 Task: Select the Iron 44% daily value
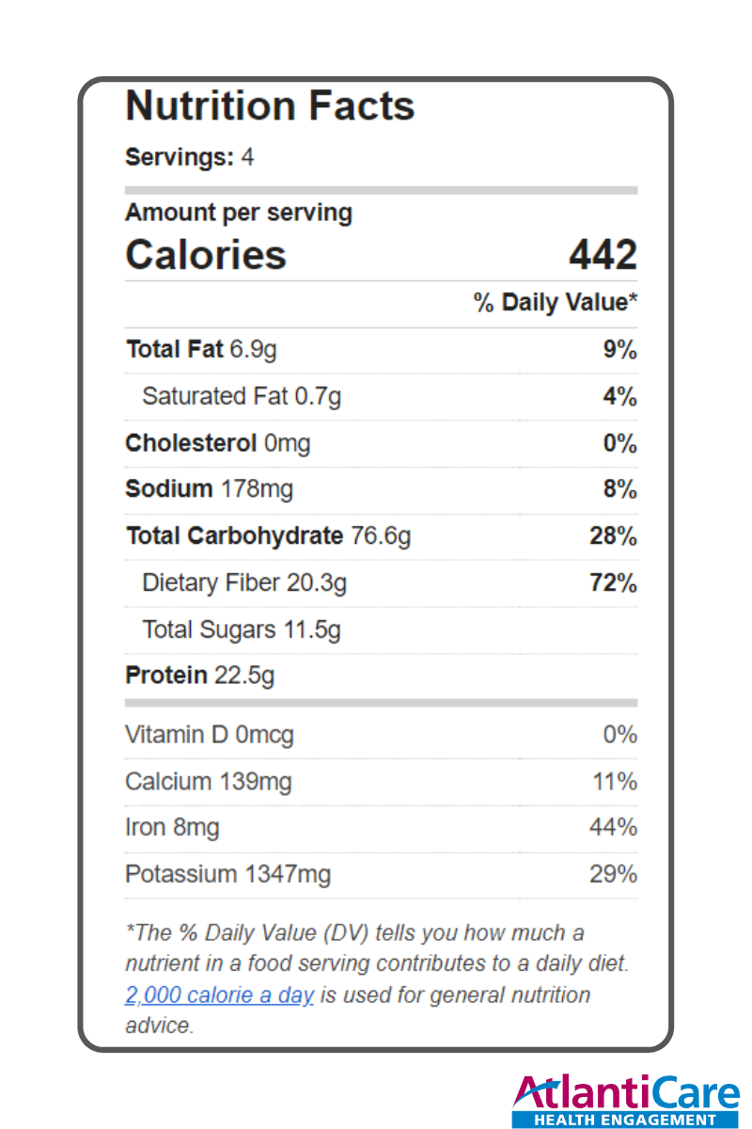[613, 828]
